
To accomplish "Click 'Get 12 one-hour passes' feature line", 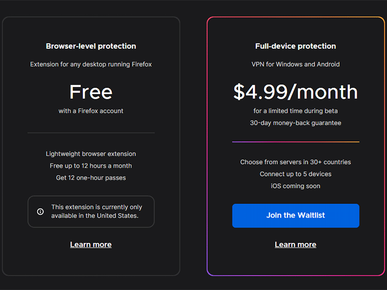I will coord(91,178).
